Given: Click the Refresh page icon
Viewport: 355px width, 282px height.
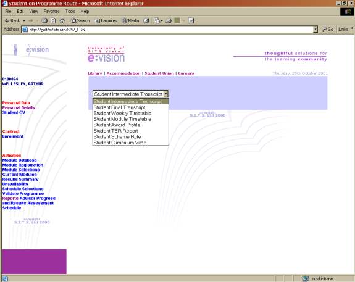Looking at the screenshot, I should [53, 20].
